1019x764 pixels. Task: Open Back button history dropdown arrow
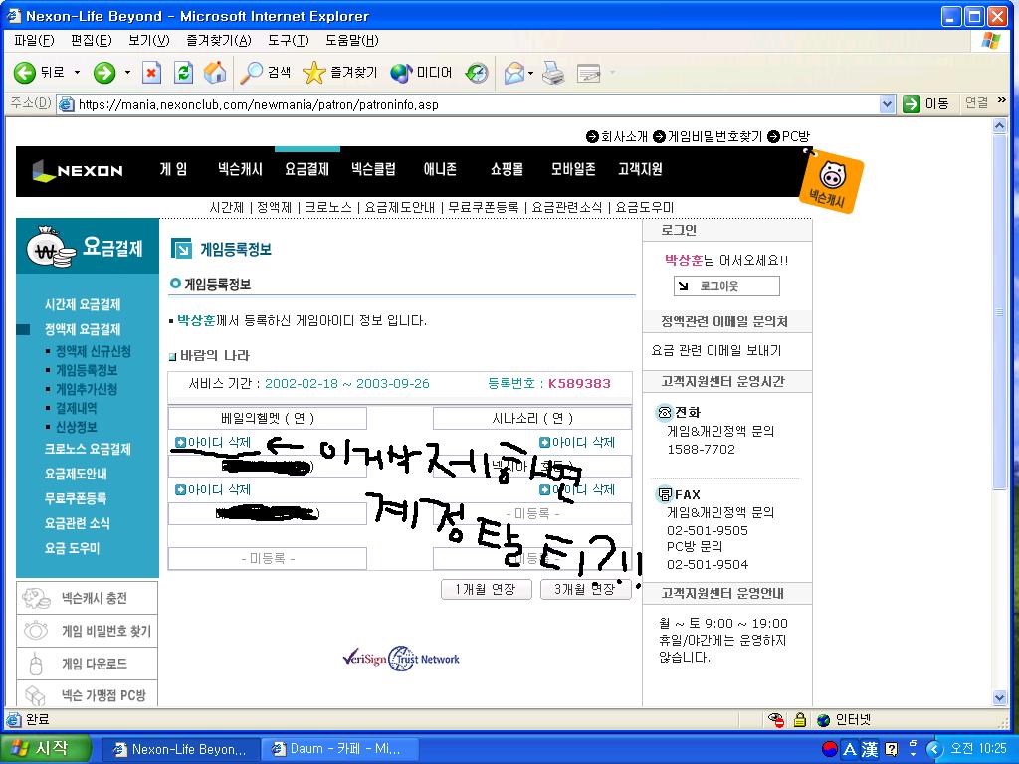(77, 72)
